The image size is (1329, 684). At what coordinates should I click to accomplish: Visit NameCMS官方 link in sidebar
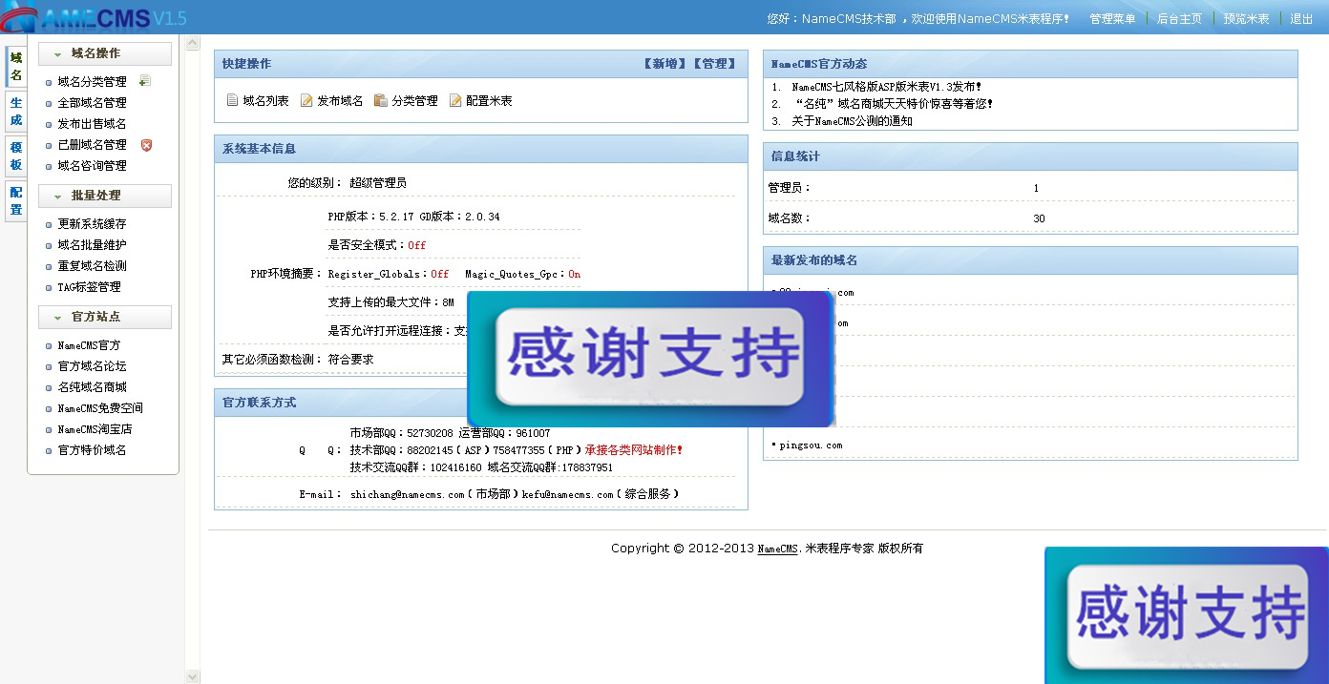pos(89,345)
